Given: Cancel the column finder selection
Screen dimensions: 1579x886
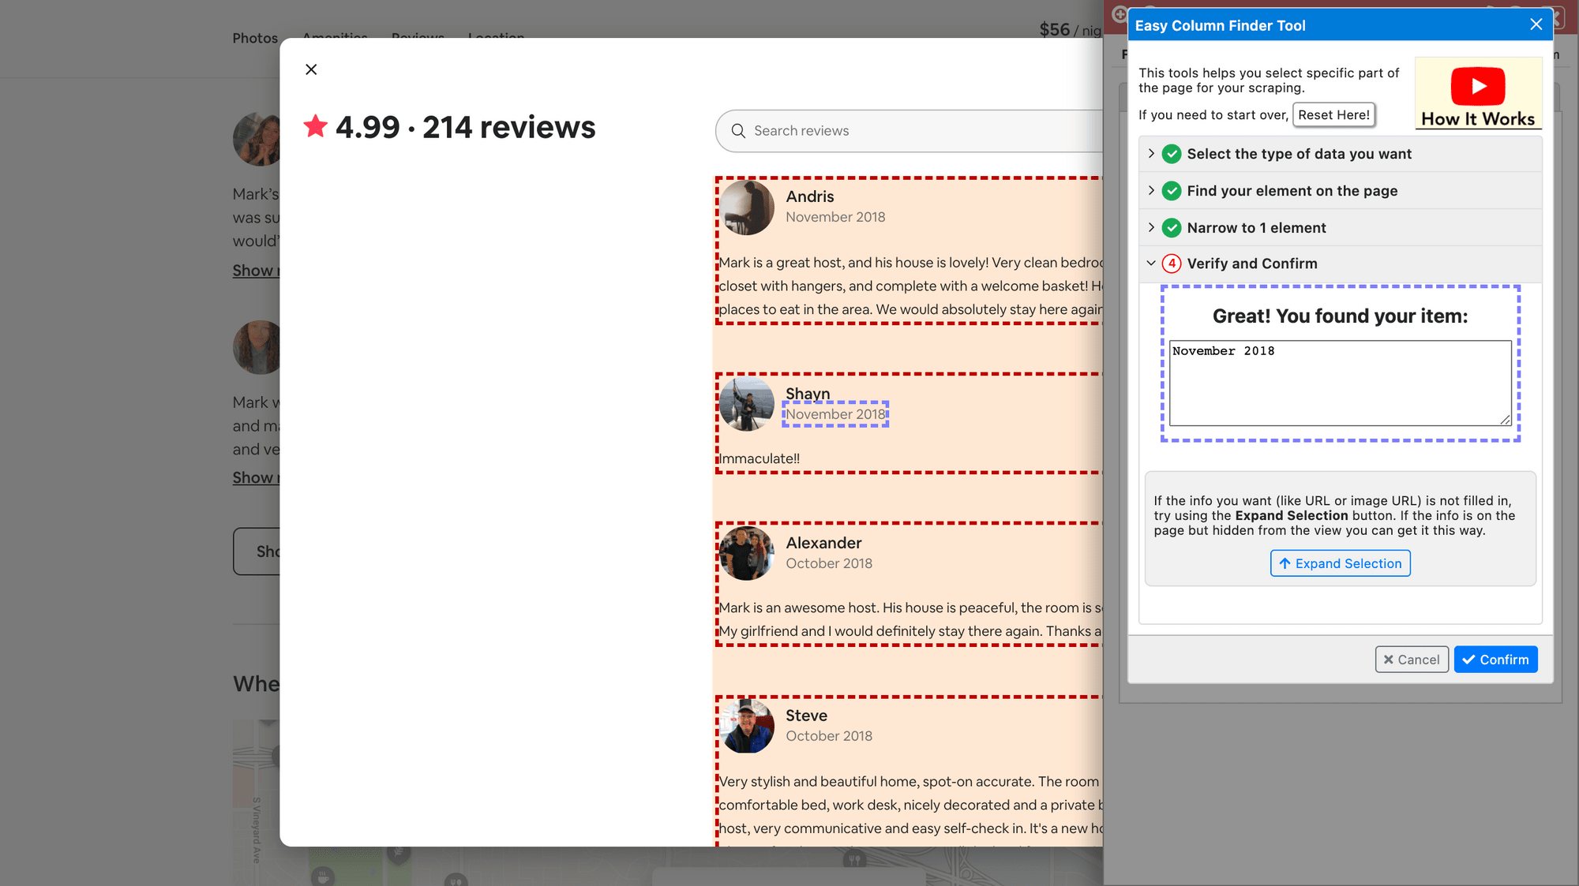Looking at the screenshot, I should pos(1411,660).
